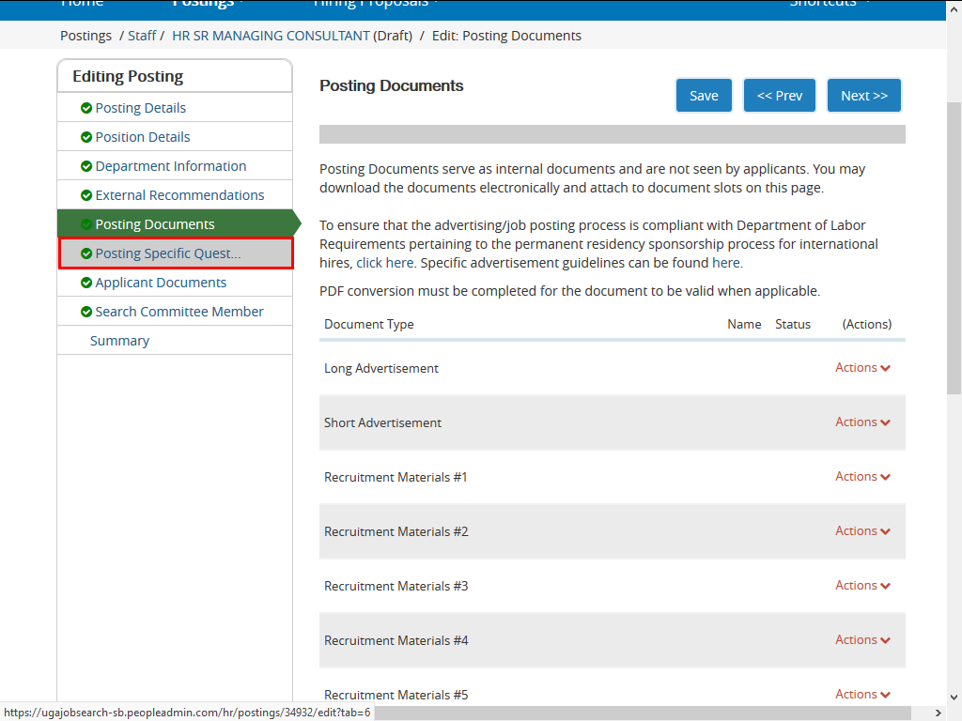Image resolution: width=962 pixels, height=721 pixels.
Task: Expand Actions for Recruitment Materials #3
Action: (x=862, y=586)
